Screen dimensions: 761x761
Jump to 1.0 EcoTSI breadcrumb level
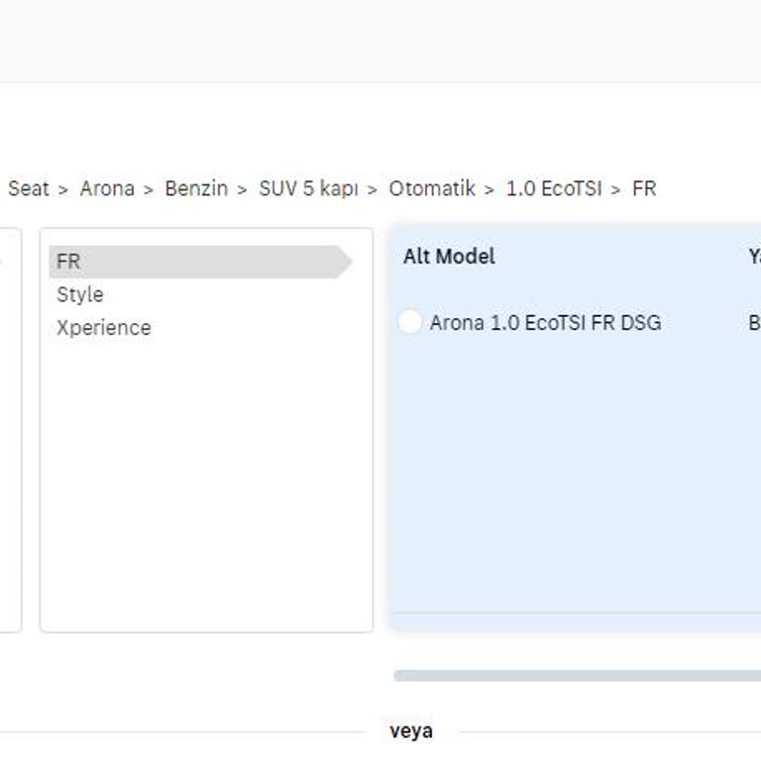click(554, 188)
